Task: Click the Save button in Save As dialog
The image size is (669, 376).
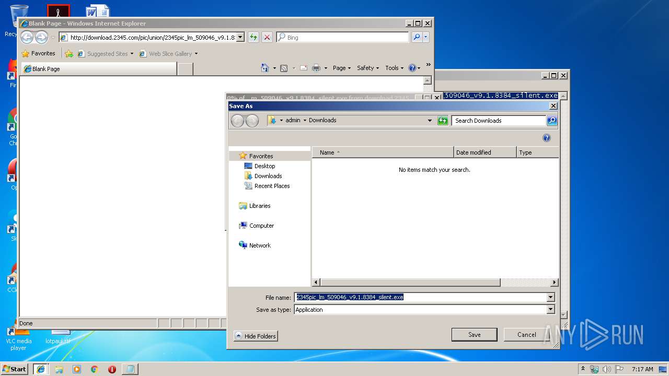Action: [474, 335]
